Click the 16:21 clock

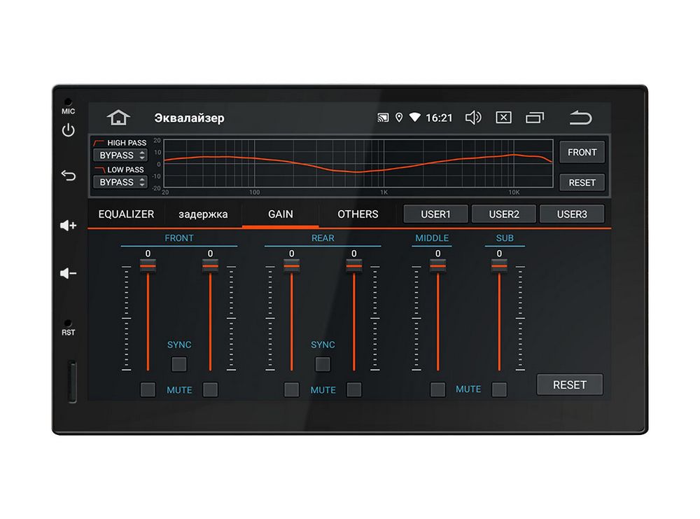click(439, 118)
